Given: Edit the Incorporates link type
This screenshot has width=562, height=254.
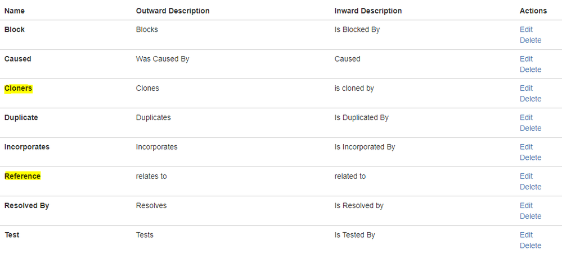Looking at the screenshot, I should point(526,147).
